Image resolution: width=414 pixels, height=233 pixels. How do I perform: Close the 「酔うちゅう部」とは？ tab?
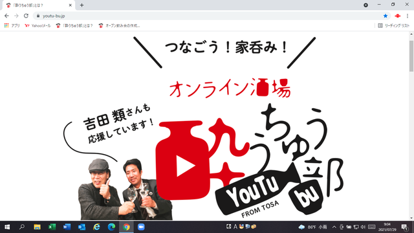(71, 5)
